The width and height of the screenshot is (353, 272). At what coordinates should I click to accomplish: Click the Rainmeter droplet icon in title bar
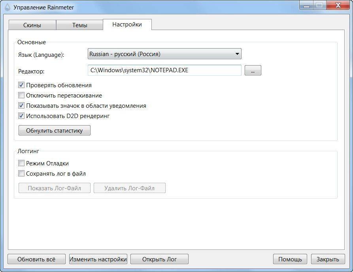(x=8, y=8)
